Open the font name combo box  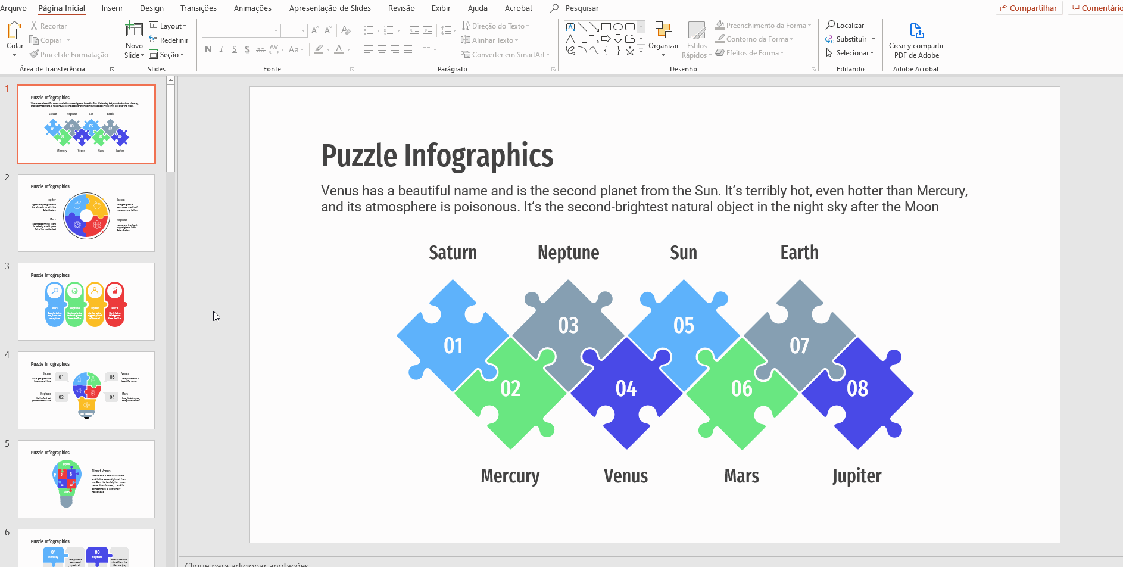click(x=241, y=30)
